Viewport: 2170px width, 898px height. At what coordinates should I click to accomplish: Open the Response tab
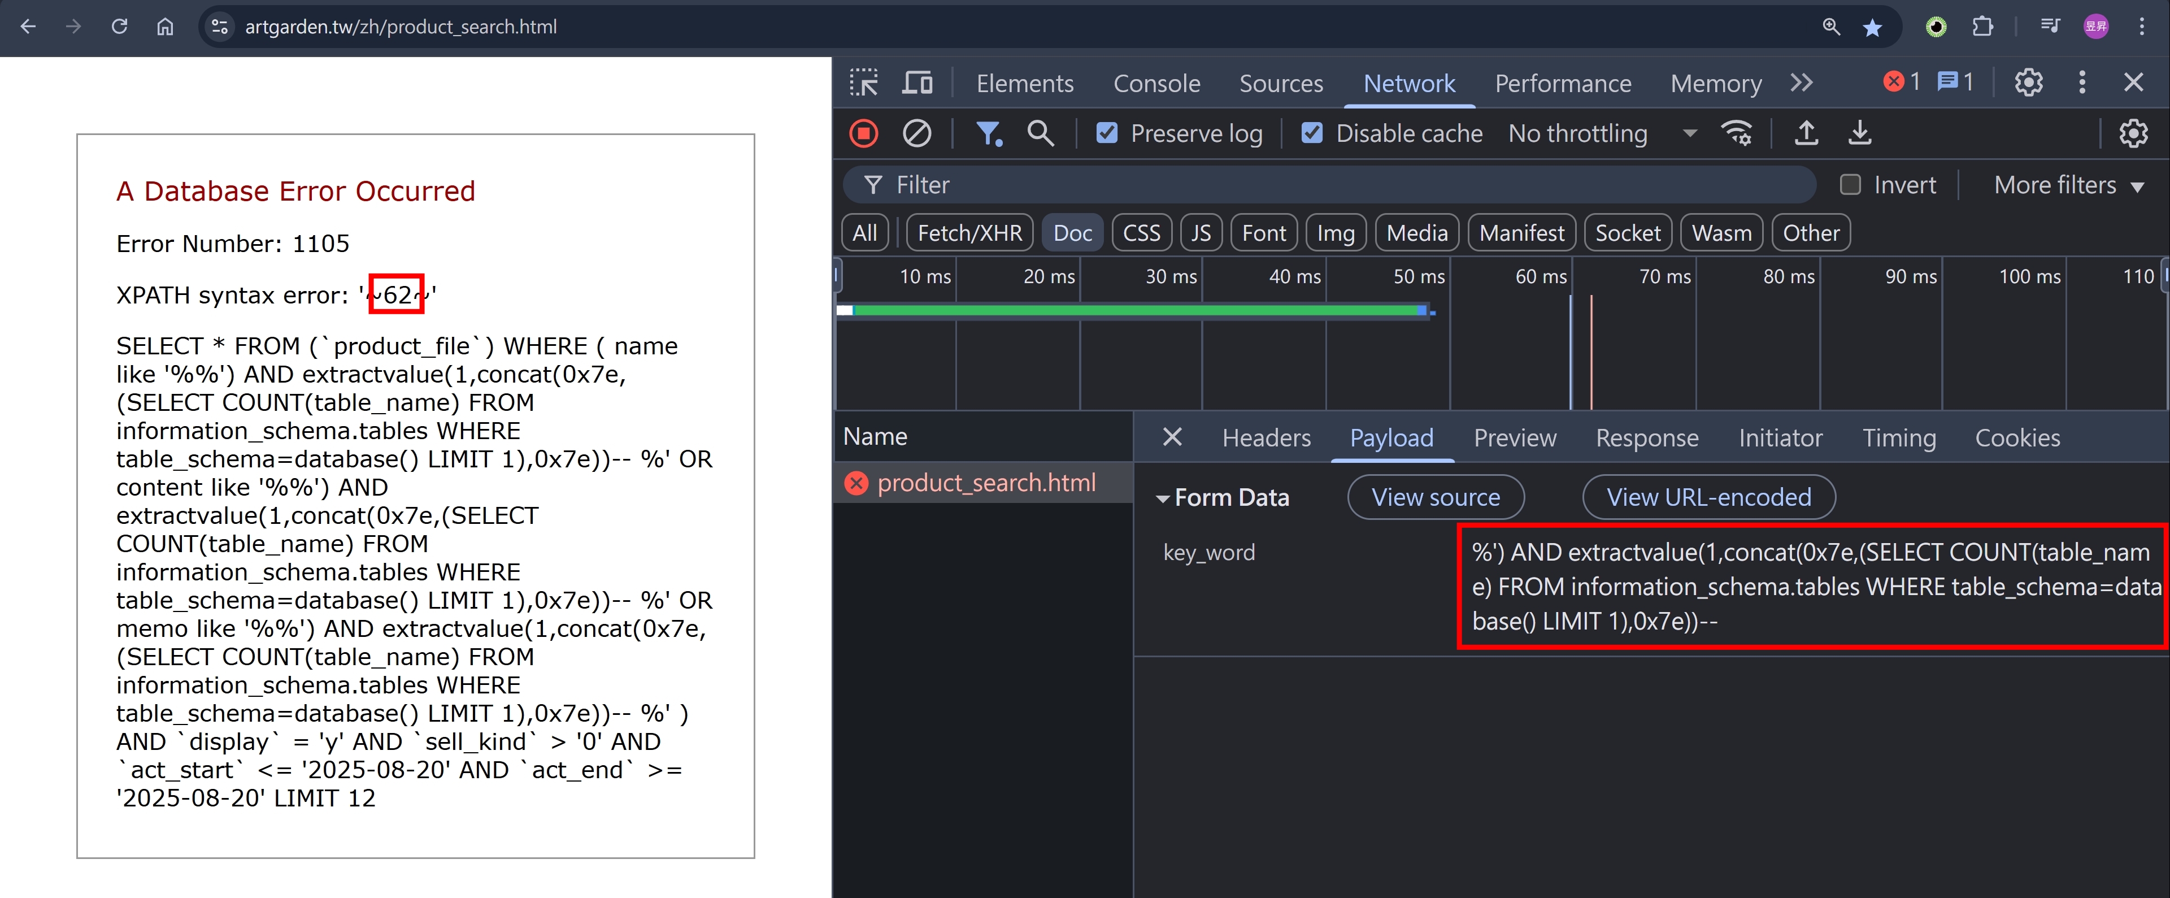1647,437
